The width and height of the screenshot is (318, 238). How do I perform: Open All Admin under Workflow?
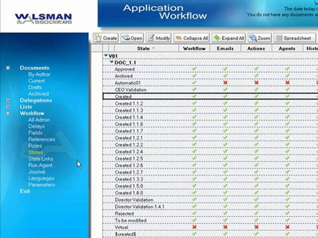point(39,120)
